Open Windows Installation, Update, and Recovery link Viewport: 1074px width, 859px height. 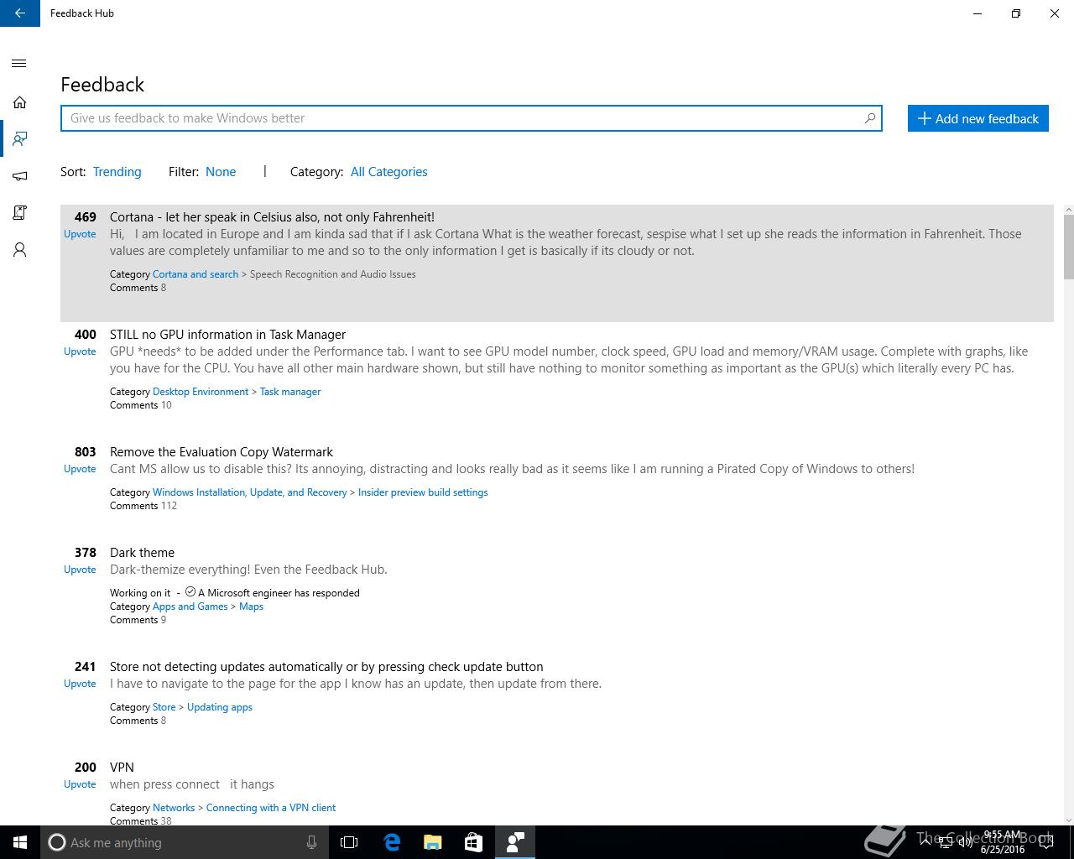point(249,492)
